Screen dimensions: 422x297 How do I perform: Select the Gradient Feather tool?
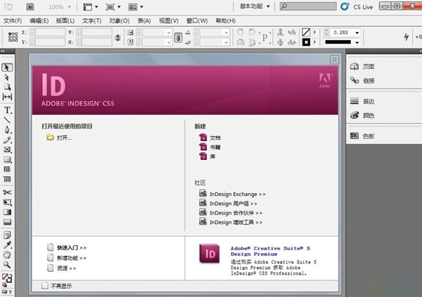pyautogui.click(x=7, y=222)
